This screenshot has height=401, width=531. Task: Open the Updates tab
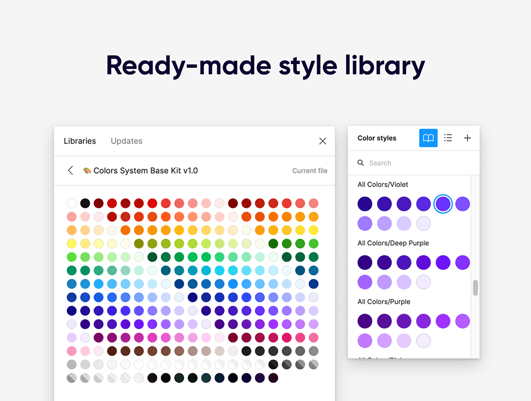126,141
